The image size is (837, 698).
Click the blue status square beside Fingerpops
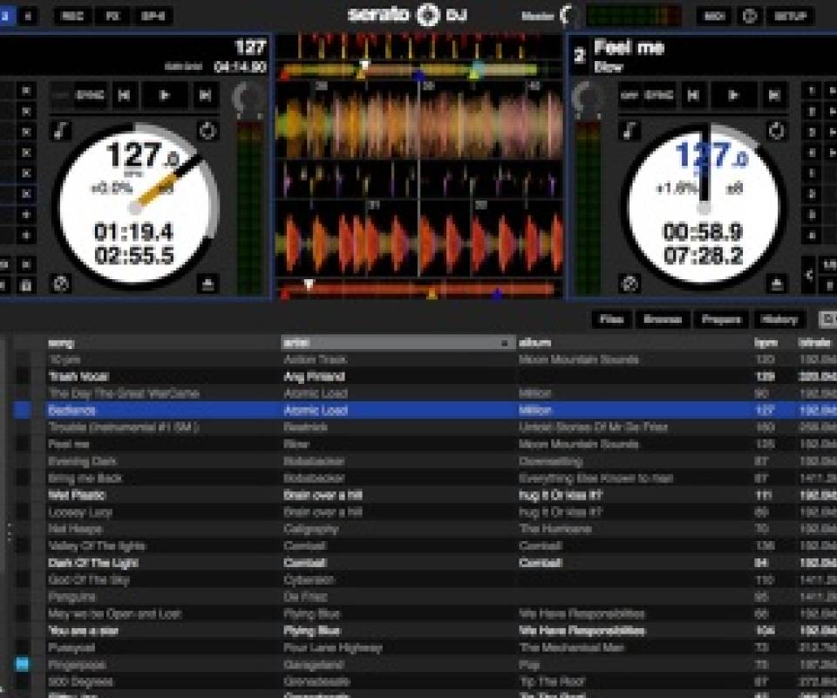tap(22, 664)
